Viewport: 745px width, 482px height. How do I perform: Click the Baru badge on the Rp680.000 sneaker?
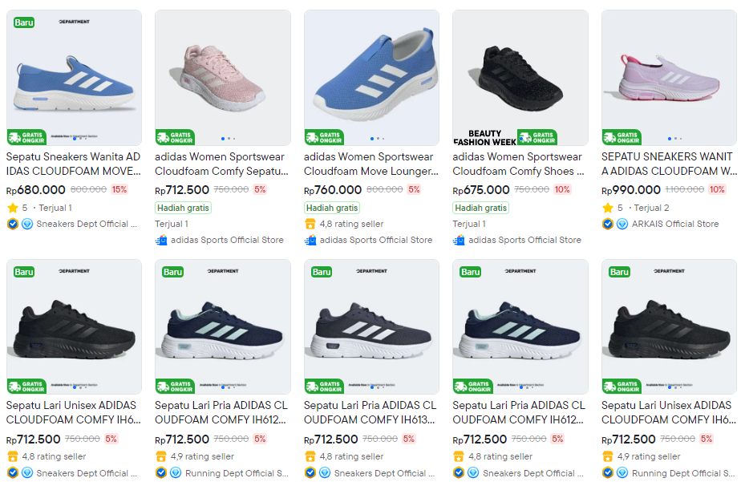pos(24,22)
